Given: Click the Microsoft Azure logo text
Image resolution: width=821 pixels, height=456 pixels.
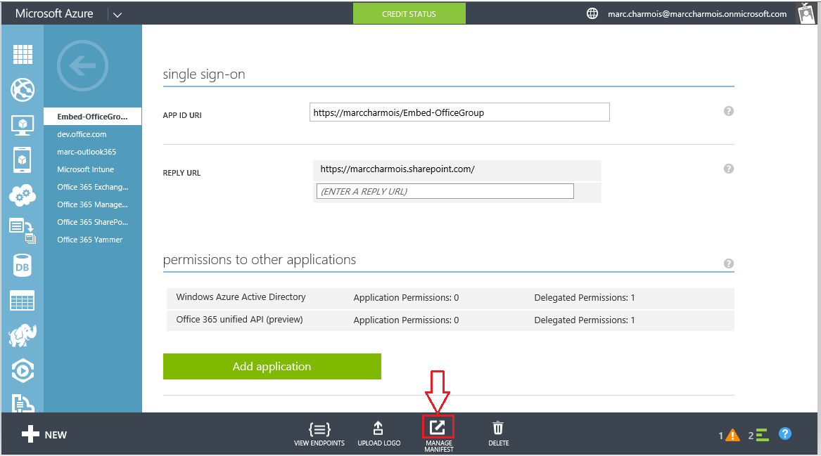Looking at the screenshot, I should tap(54, 13).
